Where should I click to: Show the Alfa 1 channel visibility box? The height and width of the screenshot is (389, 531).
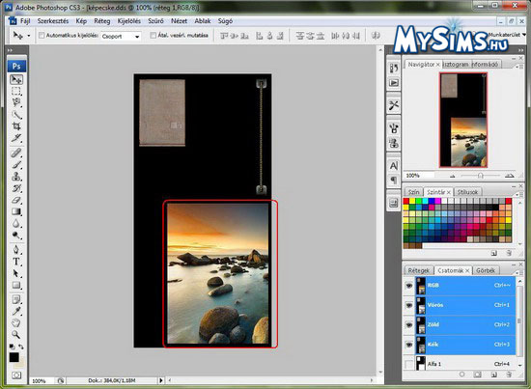pyautogui.click(x=409, y=364)
